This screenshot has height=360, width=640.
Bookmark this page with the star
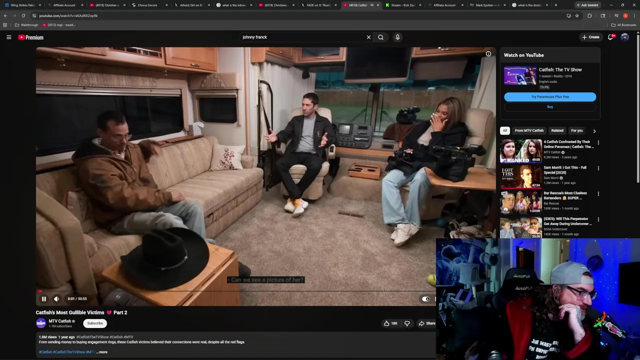577,15
